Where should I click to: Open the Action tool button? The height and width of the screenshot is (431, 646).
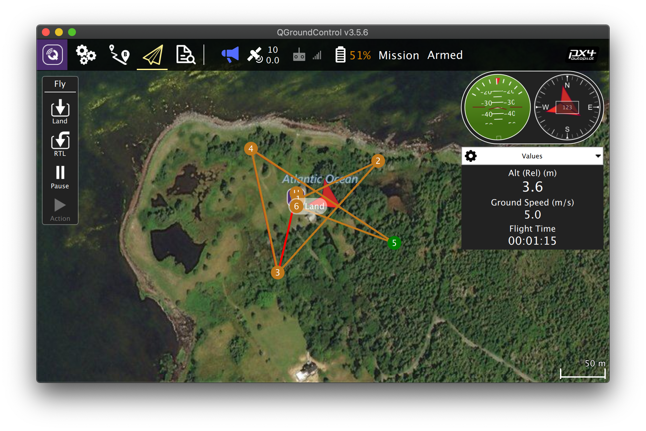60,210
